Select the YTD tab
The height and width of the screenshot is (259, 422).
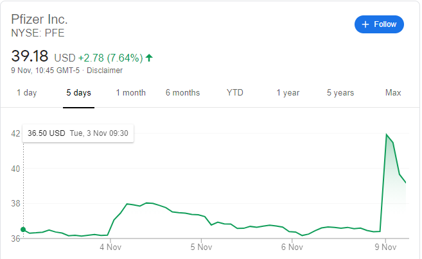point(235,93)
